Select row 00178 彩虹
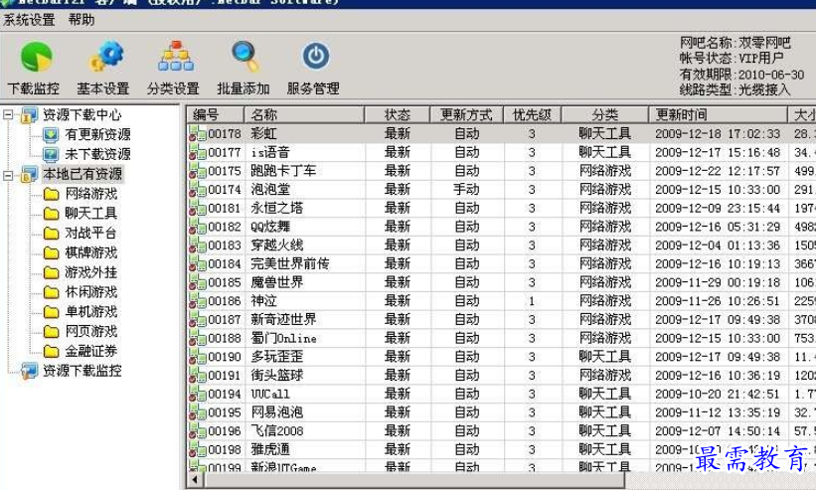The width and height of the screenshot is (816, 490). (502, 134)
